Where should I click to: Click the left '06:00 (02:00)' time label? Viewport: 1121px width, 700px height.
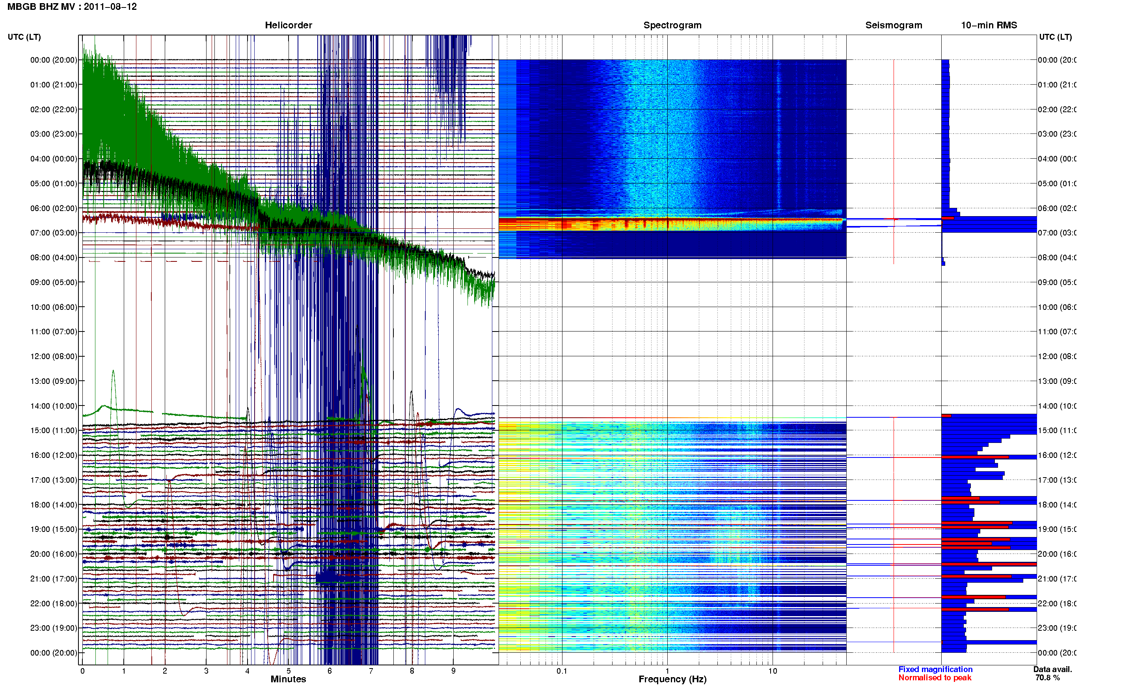[53, 208]
